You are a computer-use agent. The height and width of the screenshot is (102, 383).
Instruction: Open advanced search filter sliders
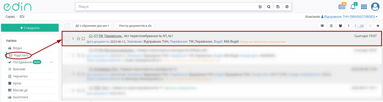pyautogui.click(x=260, y=6)
